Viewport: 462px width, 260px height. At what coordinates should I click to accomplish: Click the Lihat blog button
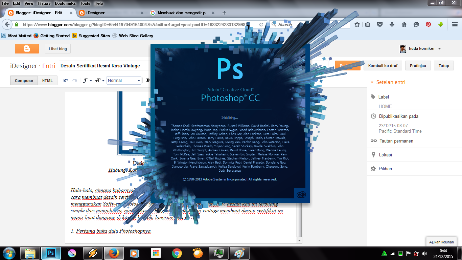tap(58, 49)
